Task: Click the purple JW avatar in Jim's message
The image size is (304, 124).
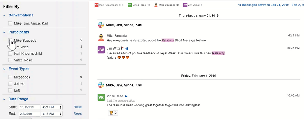Action: [x=101, y=50]
